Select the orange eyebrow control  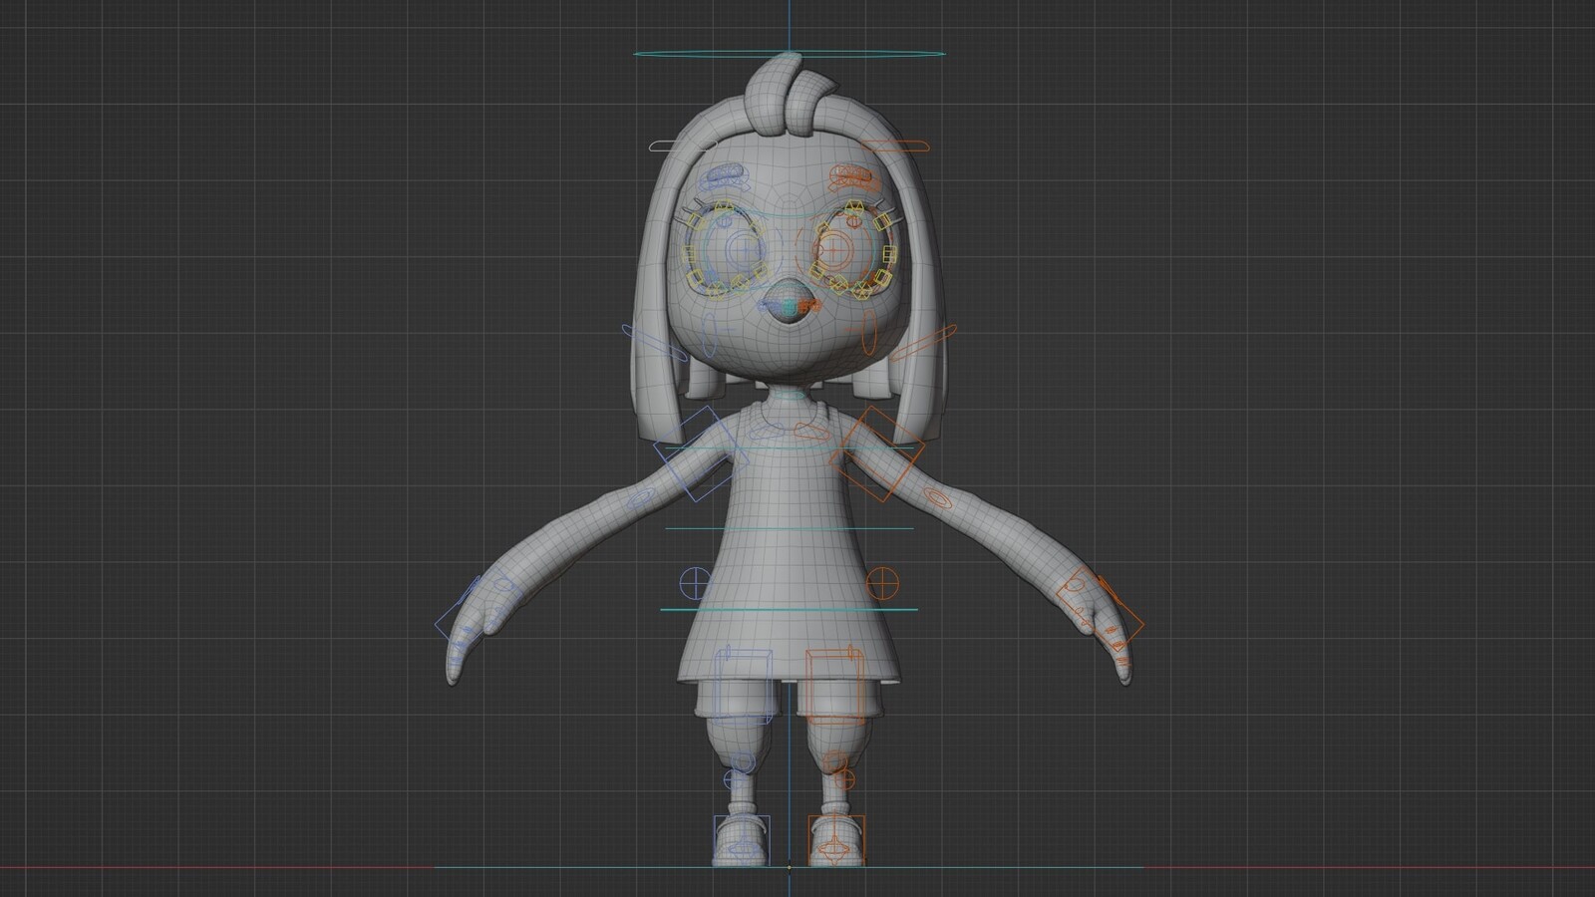click(x=855, y=177)
